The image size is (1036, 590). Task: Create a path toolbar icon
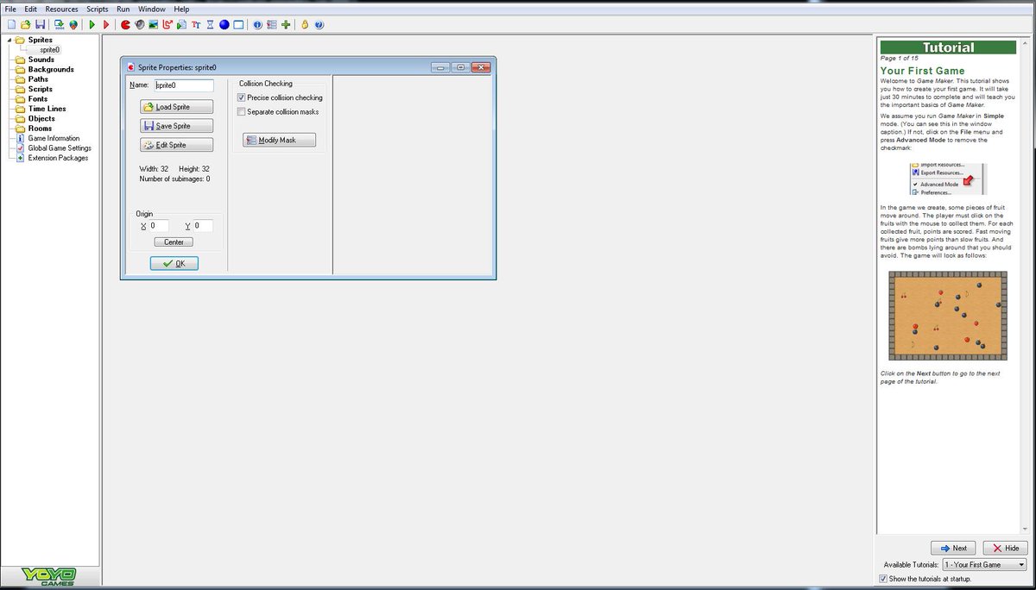(167, 25)
